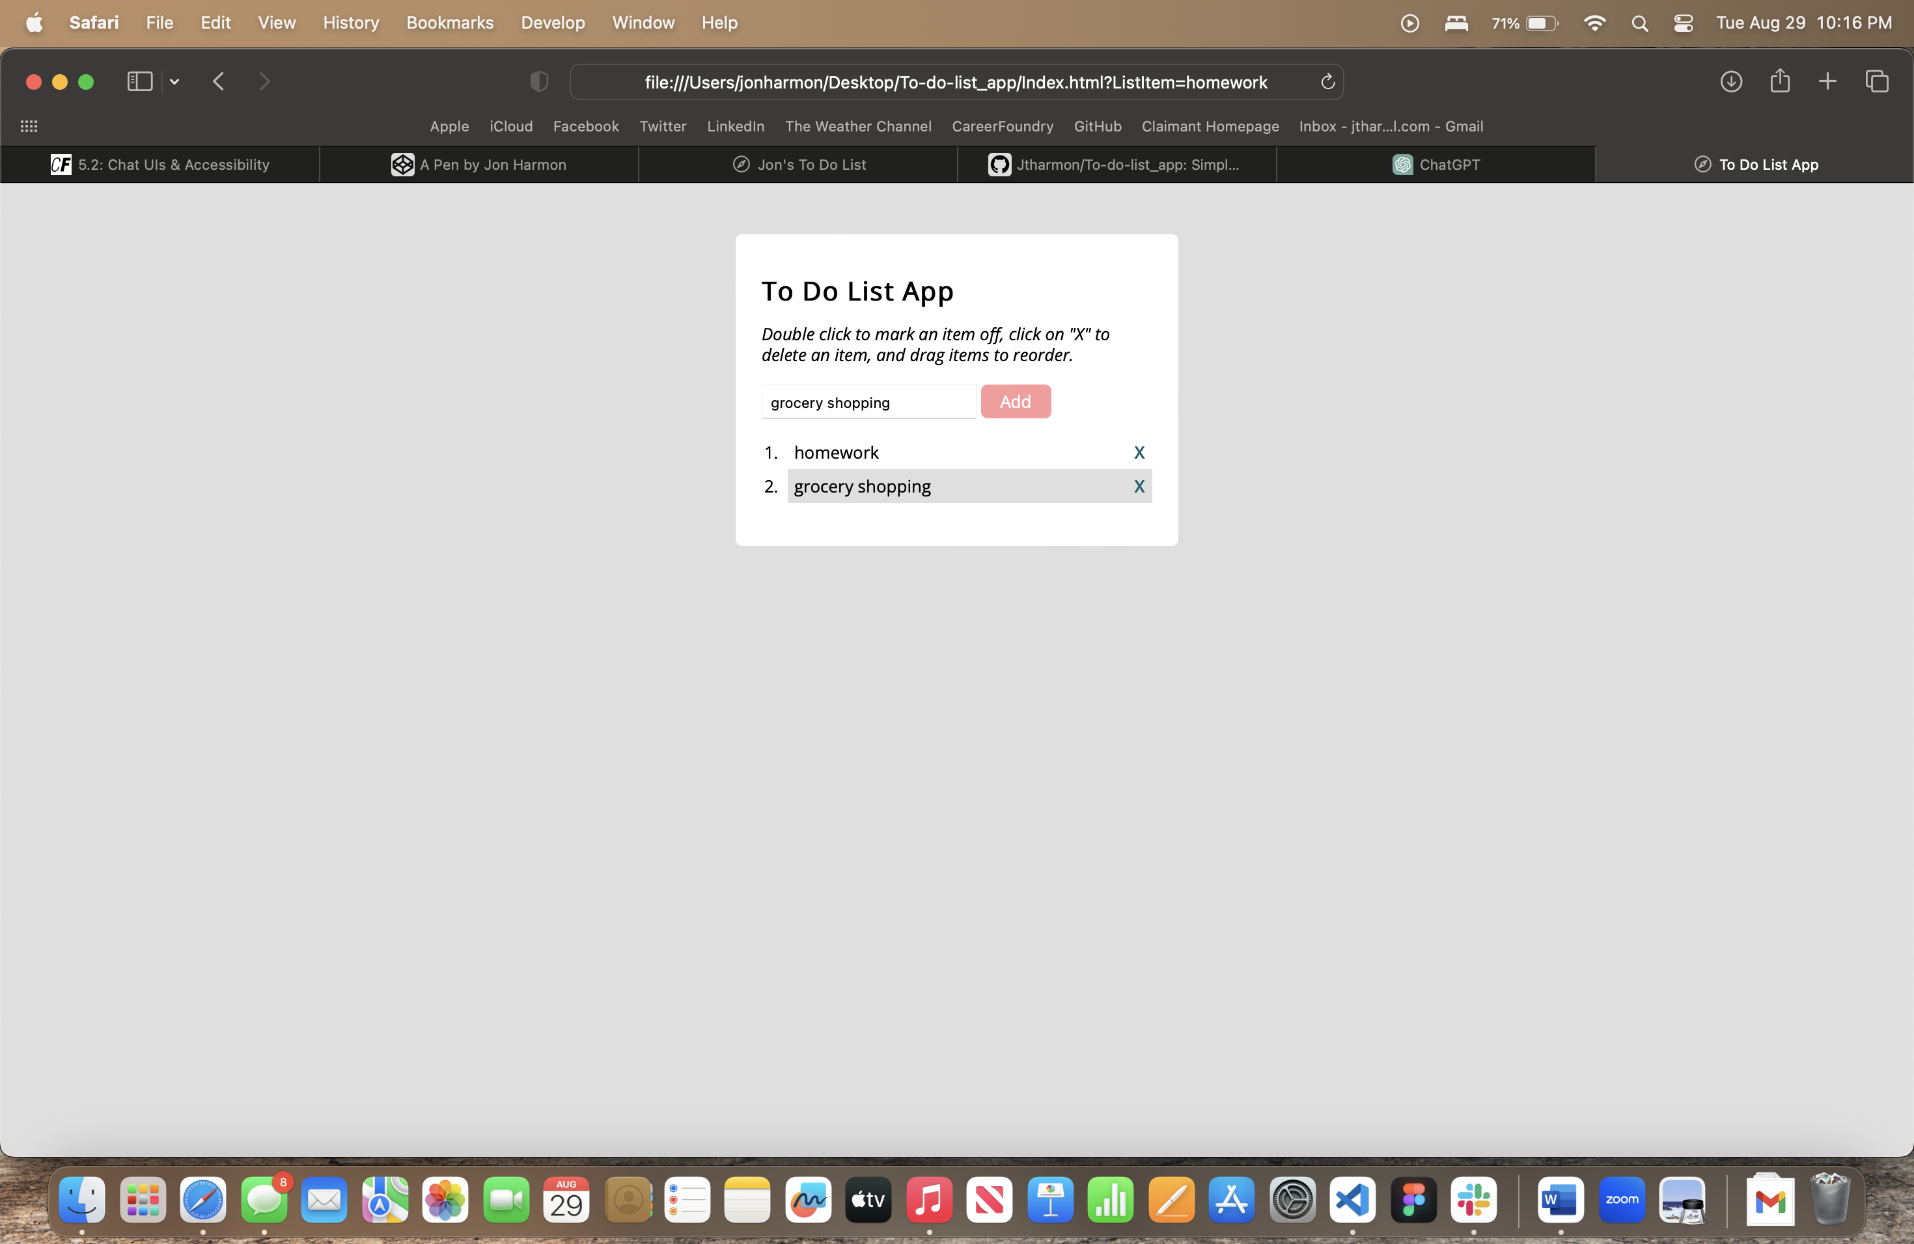Select the homework list item

point(970,452)
